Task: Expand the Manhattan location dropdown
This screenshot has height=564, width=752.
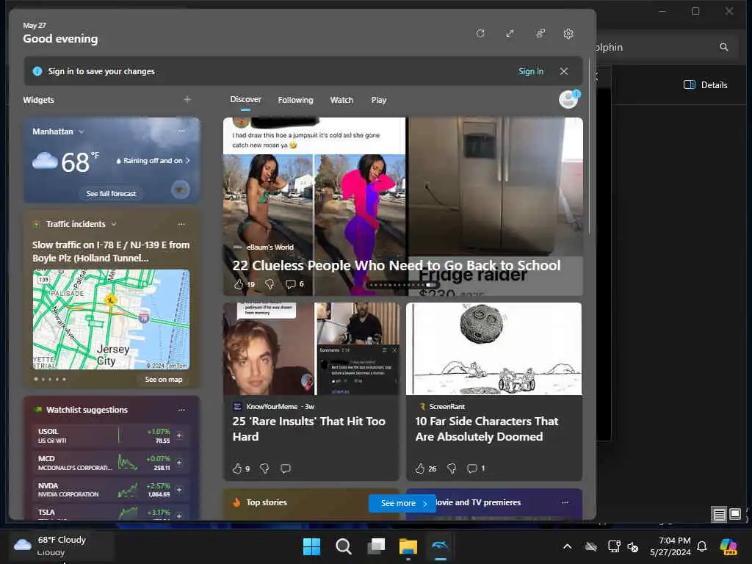Action: [x=81, y=131]
